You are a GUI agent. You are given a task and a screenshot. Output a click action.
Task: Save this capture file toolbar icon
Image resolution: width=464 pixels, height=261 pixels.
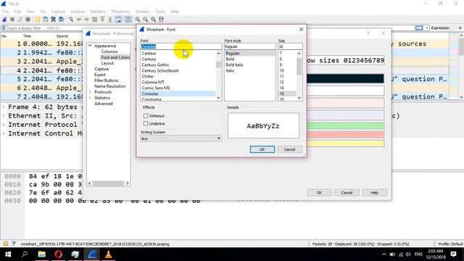(46, 20)
